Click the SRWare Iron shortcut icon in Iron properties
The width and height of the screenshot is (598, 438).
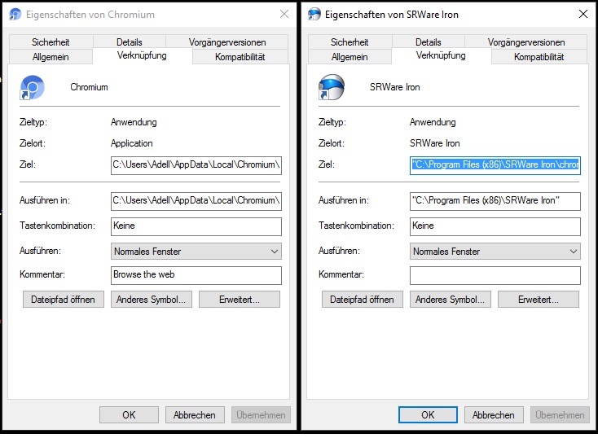[331, 87]
